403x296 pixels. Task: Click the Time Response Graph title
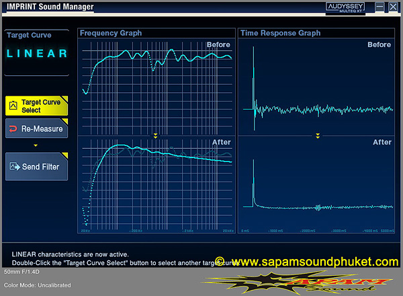coord(280,33)
